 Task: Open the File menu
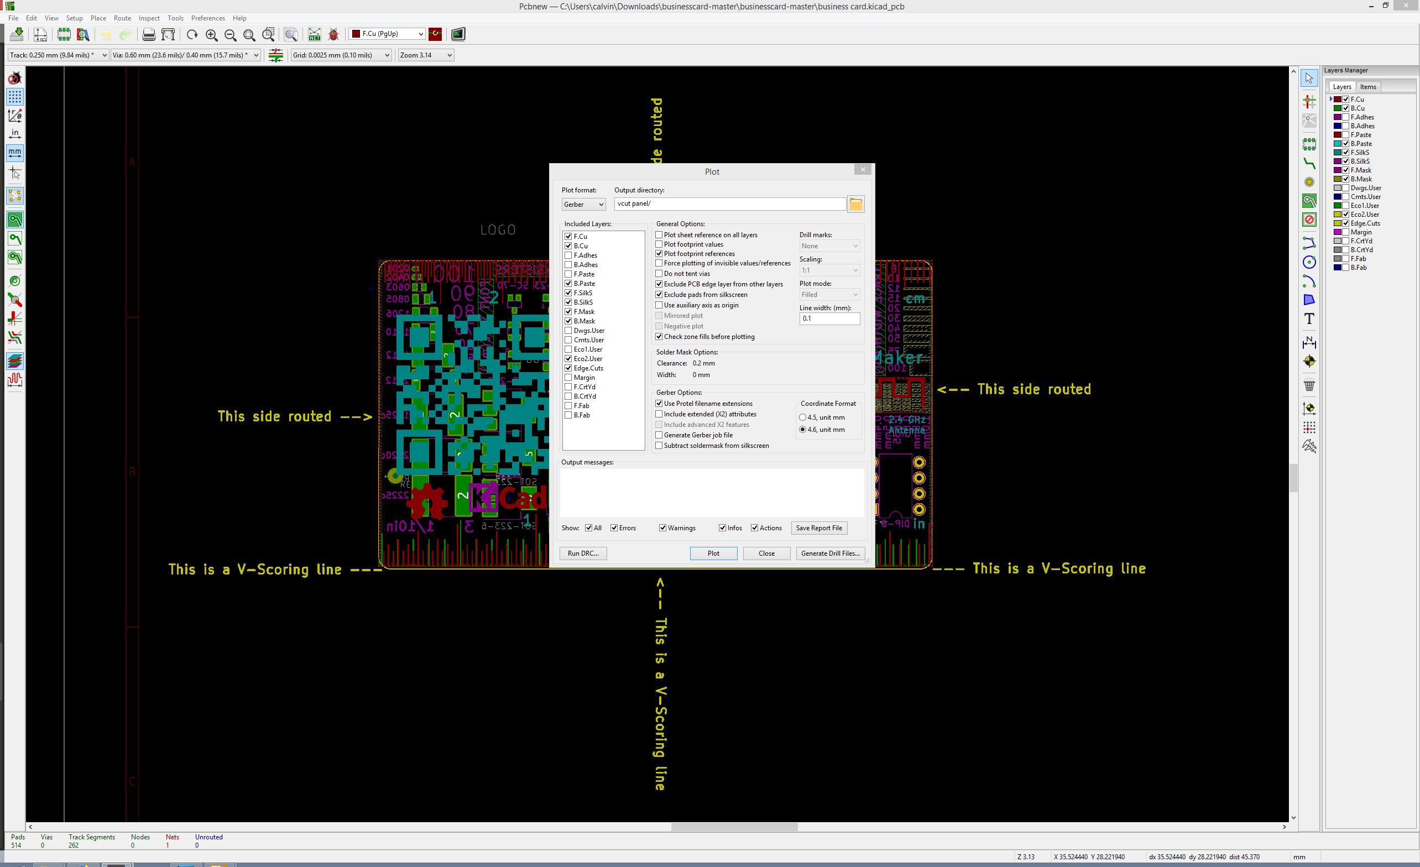(13, 18)
